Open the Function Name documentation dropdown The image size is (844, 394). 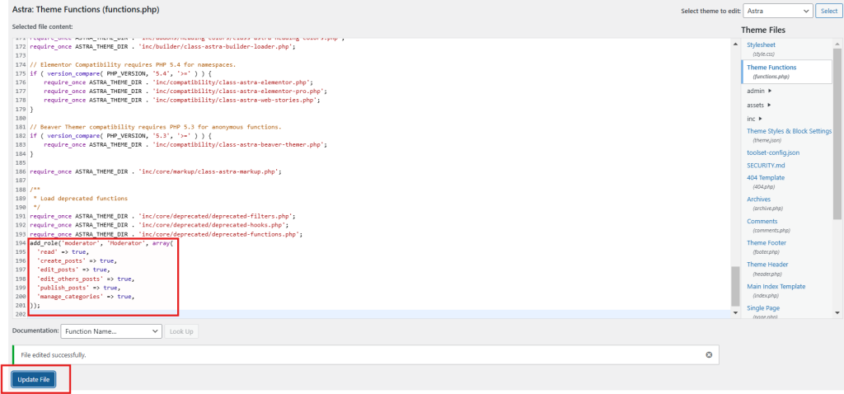tap(110, 331)
